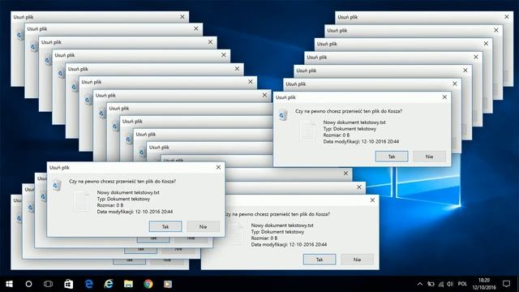Launch Microsoft Edge from the taskbar
Screen dimensions: 519x292
pos(88,284)
